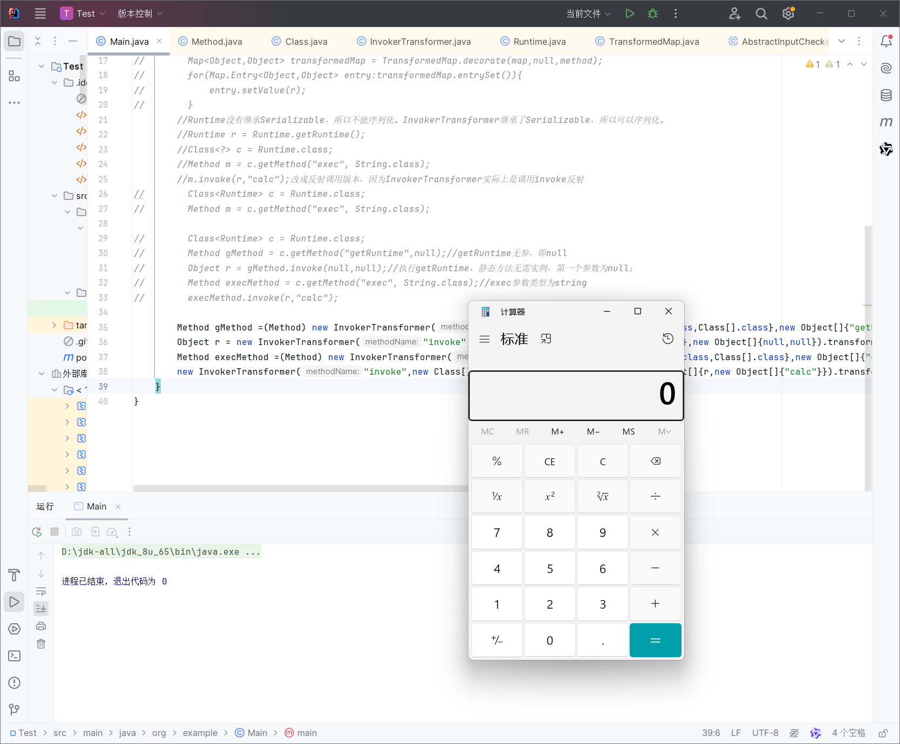Open the 版本控制 dropdown
900x744 pixels.
click(140, 13)
